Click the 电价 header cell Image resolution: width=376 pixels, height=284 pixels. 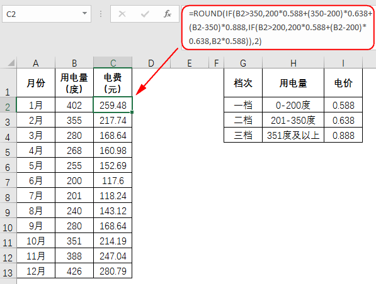click(x=343, y=83)
